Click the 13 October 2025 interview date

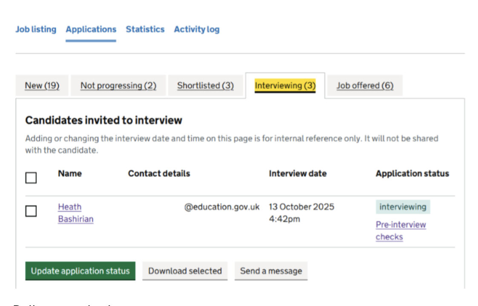point(301,207)
